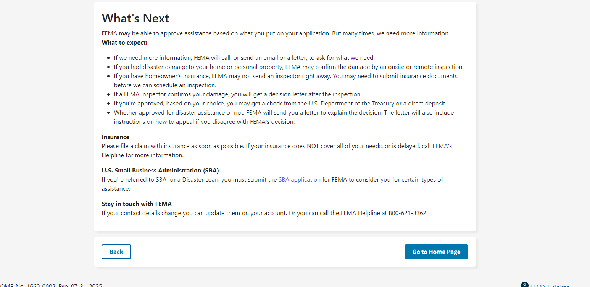Click the Stay in touch with FEMA heading

pos(137,204)
